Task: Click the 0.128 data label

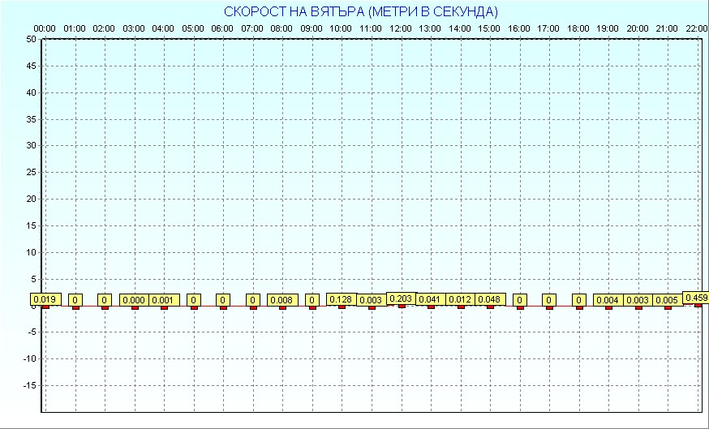Action: coord(342,299)
